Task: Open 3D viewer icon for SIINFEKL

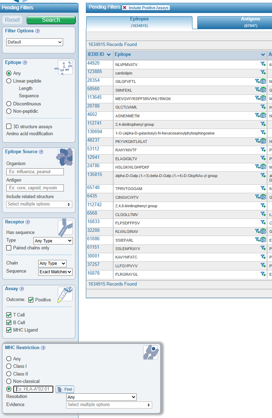Action: click(x=263, y=90)
